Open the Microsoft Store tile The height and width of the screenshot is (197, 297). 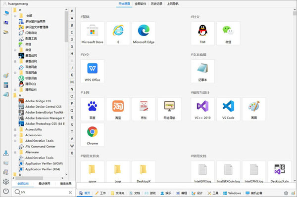[x=92, y=33]
